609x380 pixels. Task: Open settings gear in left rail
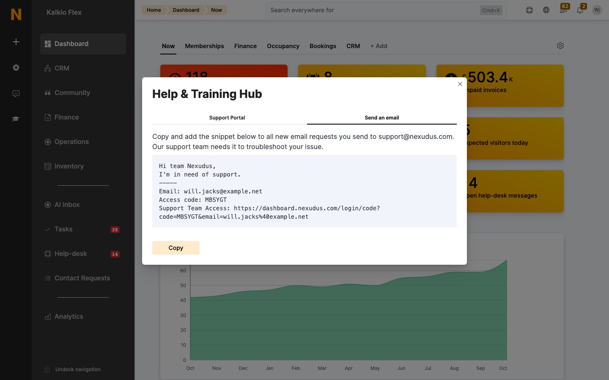(x=16, y=68)
